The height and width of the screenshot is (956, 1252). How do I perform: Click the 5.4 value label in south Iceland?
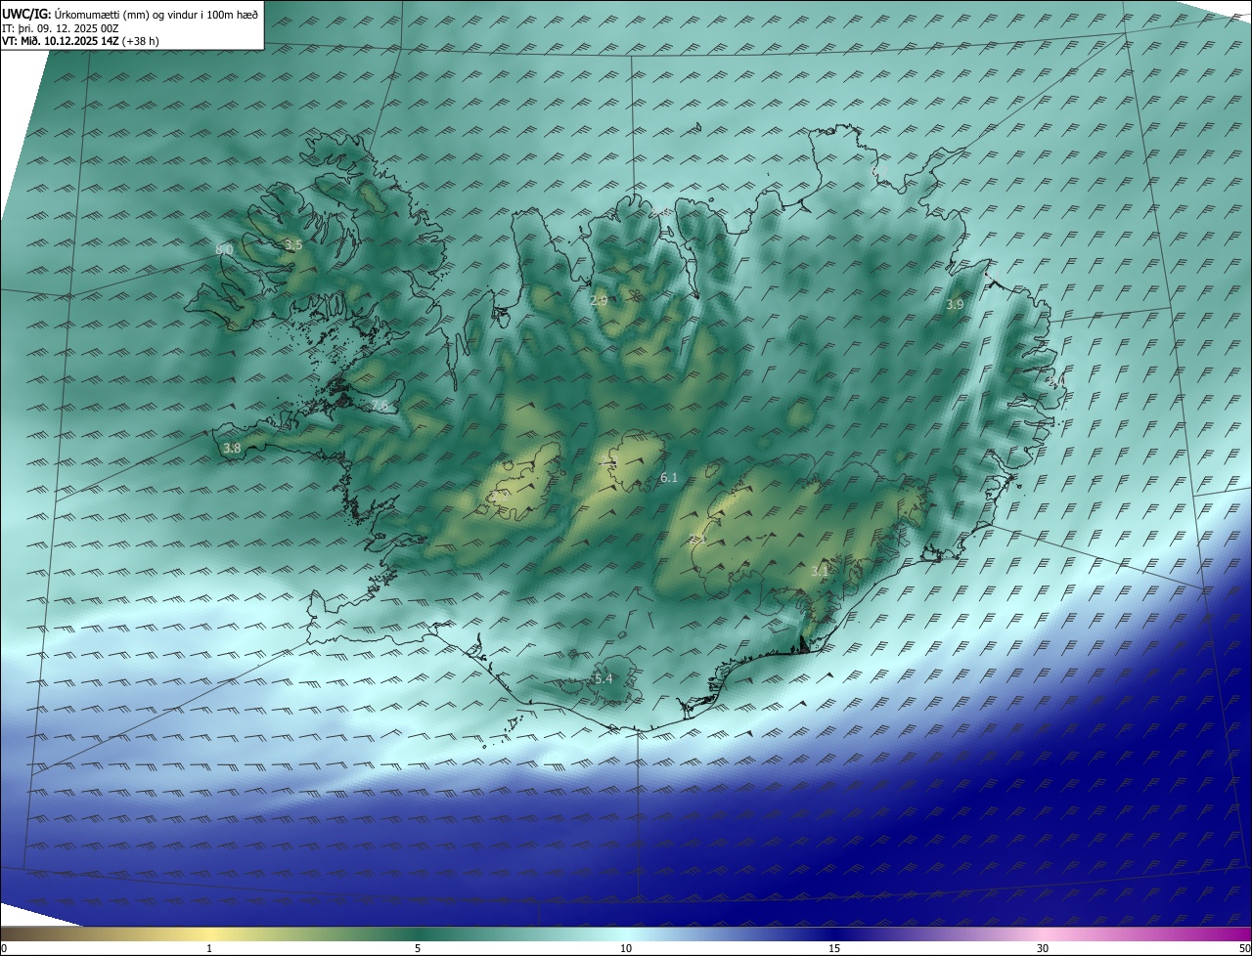pos(604,679)
